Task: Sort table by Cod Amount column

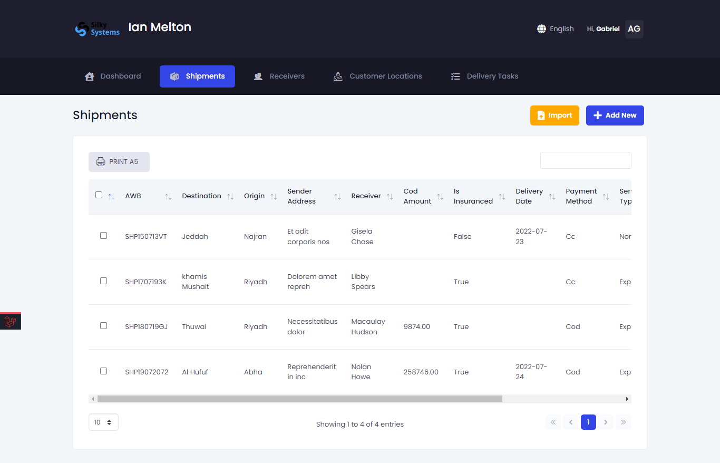Action: (x=440, y=197)
